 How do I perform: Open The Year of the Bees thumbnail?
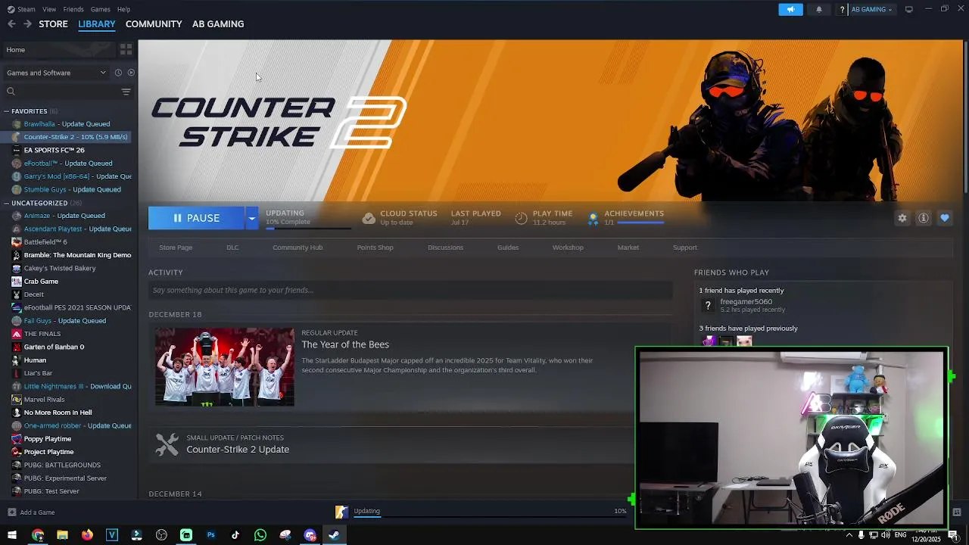point(224,367)
